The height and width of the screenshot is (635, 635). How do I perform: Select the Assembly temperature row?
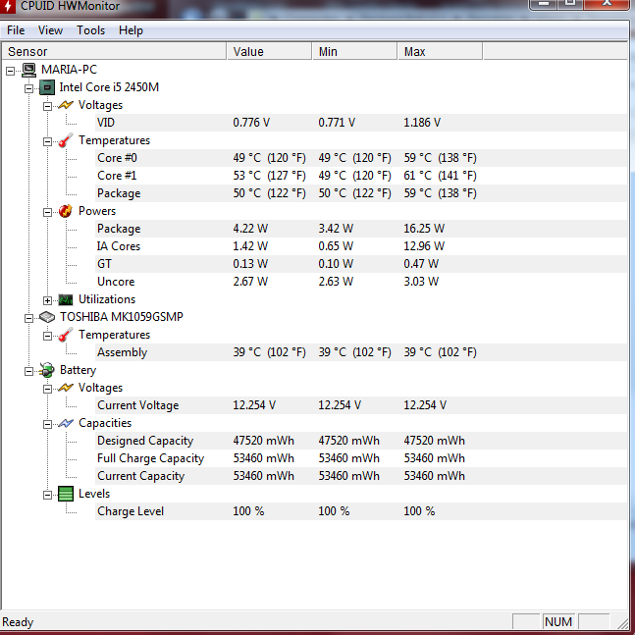(361, 352)
